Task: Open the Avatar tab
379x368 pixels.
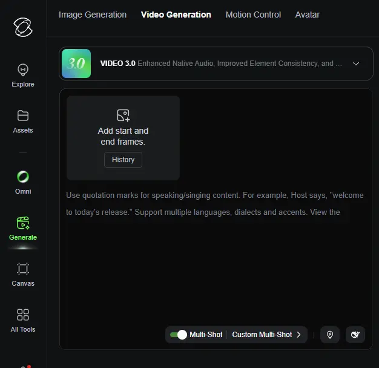Action: pos(307,15)
